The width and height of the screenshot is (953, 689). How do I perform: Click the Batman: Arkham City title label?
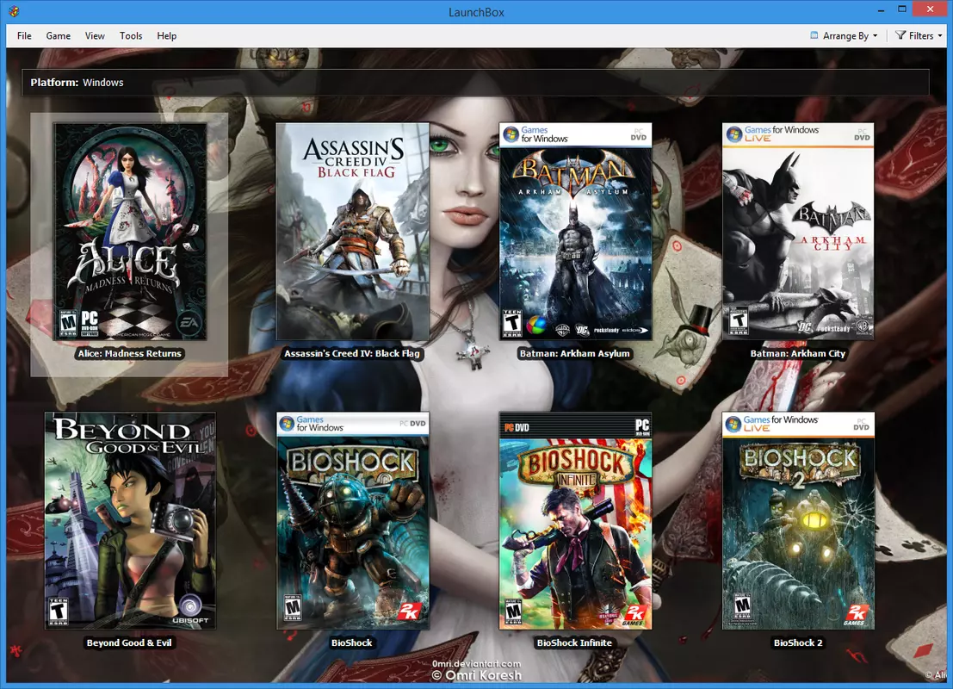point(797,353)
